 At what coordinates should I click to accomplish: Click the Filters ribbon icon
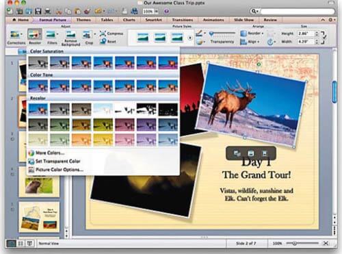pyautogui.click(x=51, y=34)
